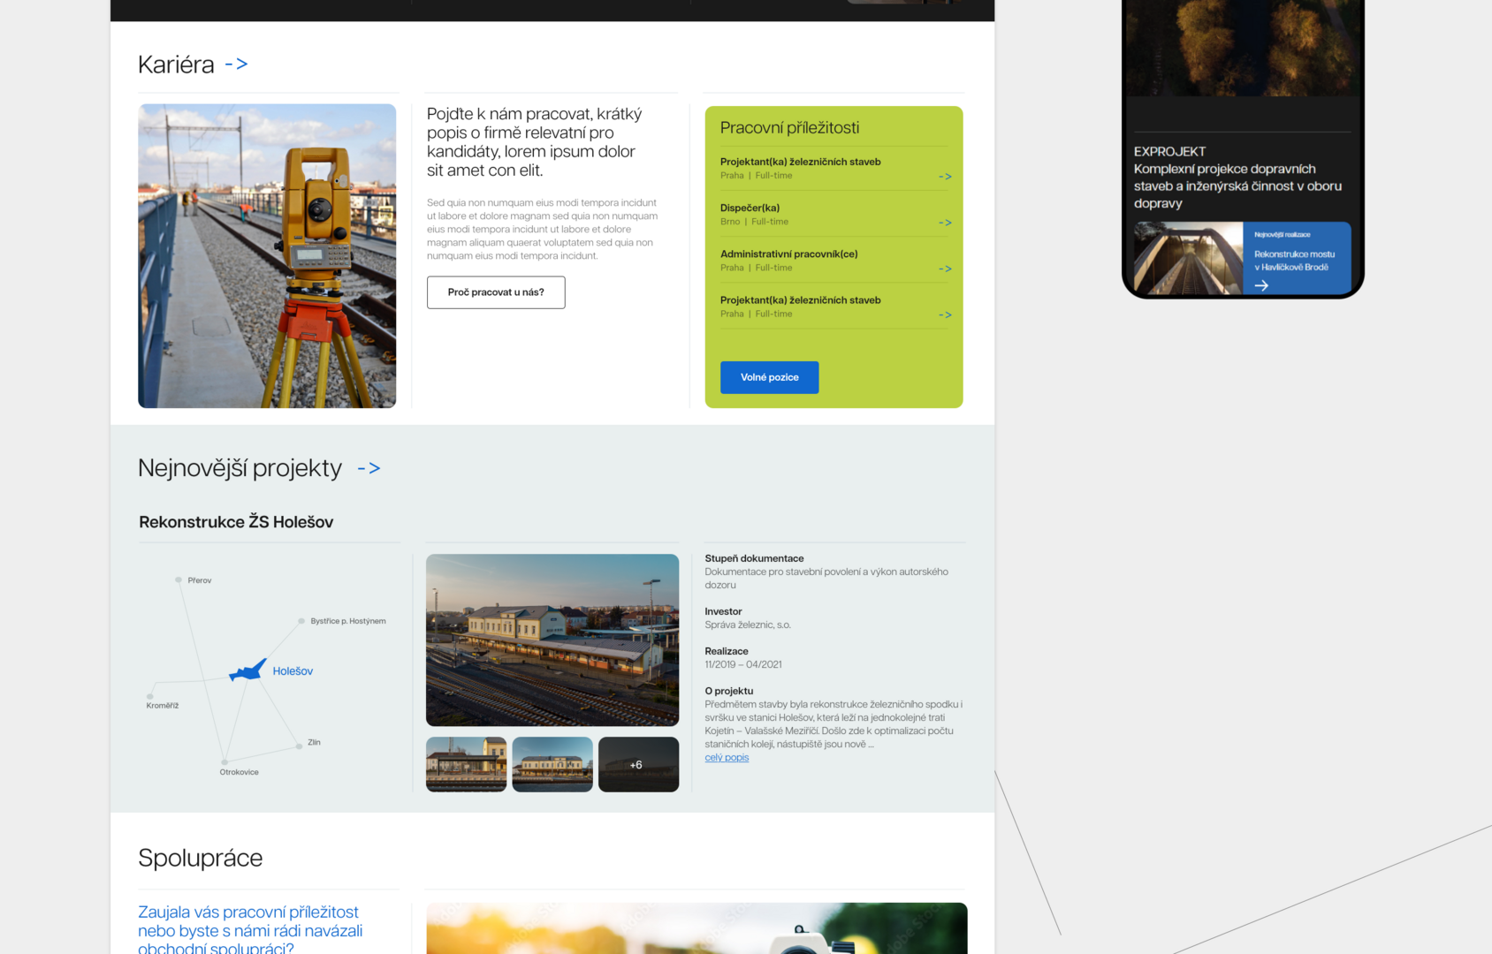The width and height of the screenshot is (1492, 954).
Task: Open the Rekonstrukce ŽS Holešov project title
Action: click(x=236, y=522)
